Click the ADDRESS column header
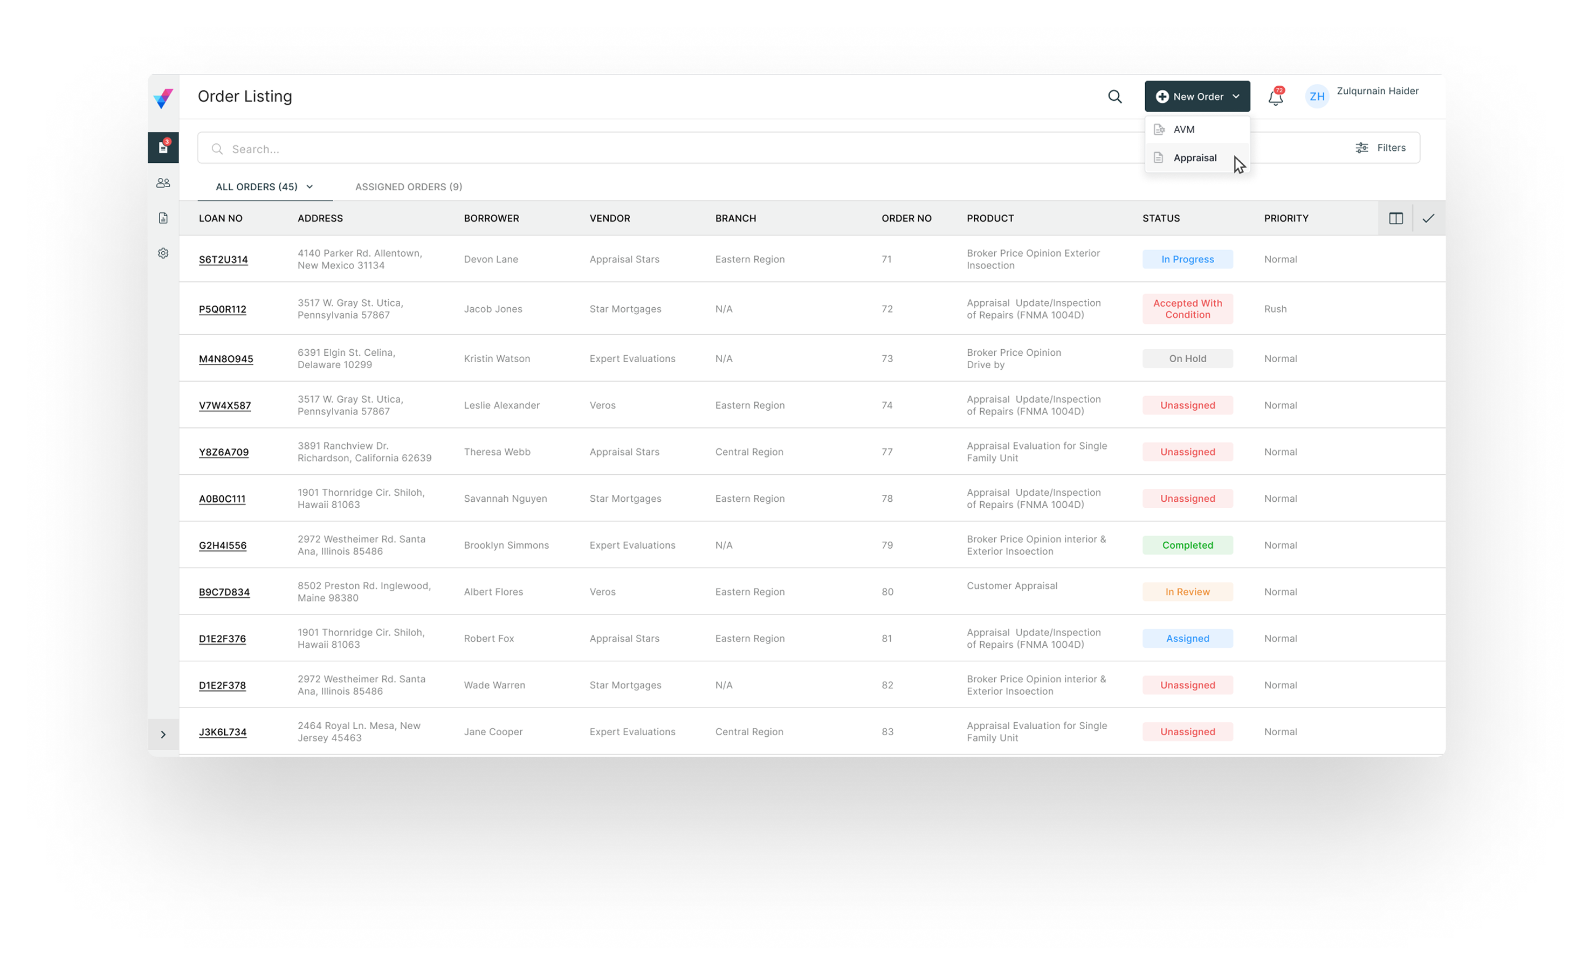Image resolution: width=1590 pixels, height=975 pixels. pyautogui.click(x=320, y=218)
